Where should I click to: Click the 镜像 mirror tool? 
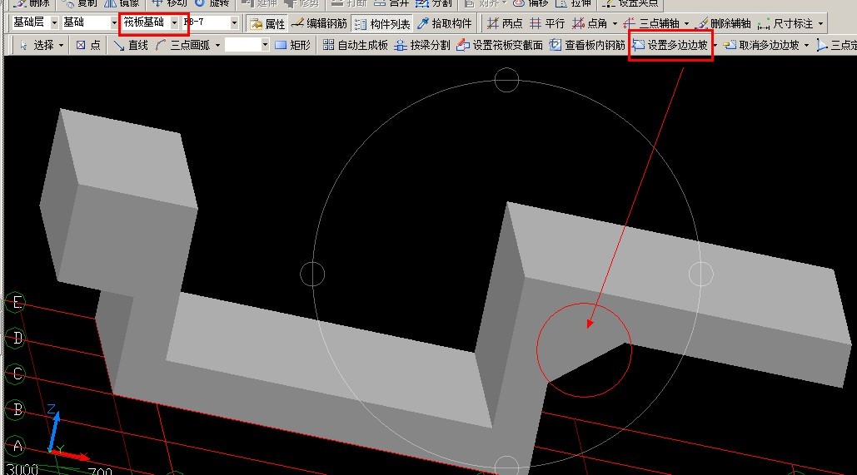[x=122, y=3]
